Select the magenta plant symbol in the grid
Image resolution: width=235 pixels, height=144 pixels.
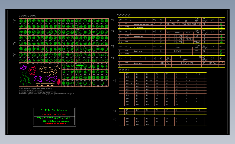pyautogui.click(x=30, y=60)
